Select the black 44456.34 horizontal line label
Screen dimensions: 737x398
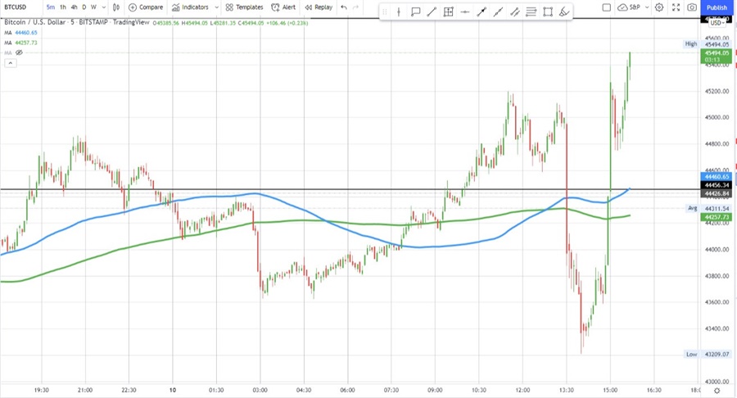tap(717, 186)
